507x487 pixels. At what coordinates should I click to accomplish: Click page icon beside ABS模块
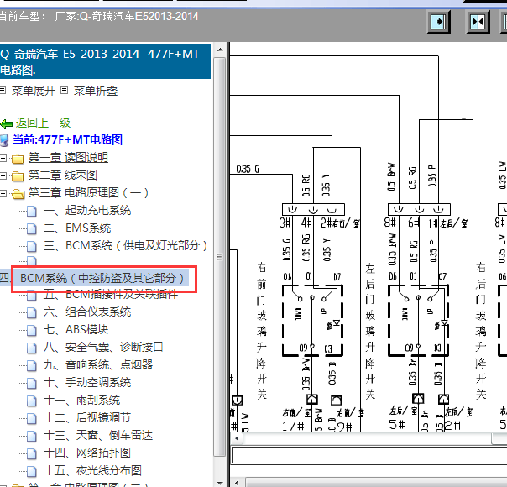pyautogui.click(x=31, y=330)
